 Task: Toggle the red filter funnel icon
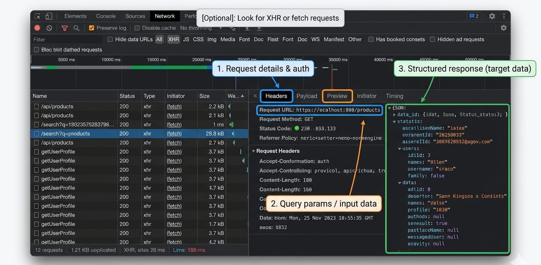64,28
